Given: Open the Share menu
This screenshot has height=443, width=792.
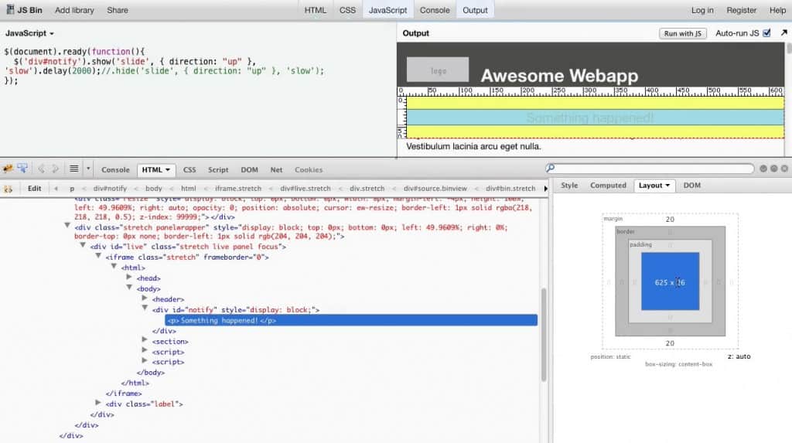Looking at the screenshot, I should click(x=118, y=10).
